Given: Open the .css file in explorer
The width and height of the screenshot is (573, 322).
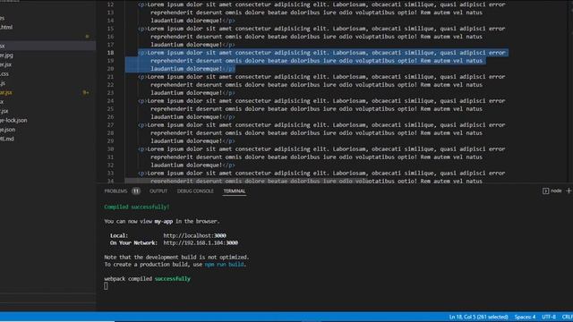Looking at the screenshot, I should pyautogui.click(x=4, y=73).
